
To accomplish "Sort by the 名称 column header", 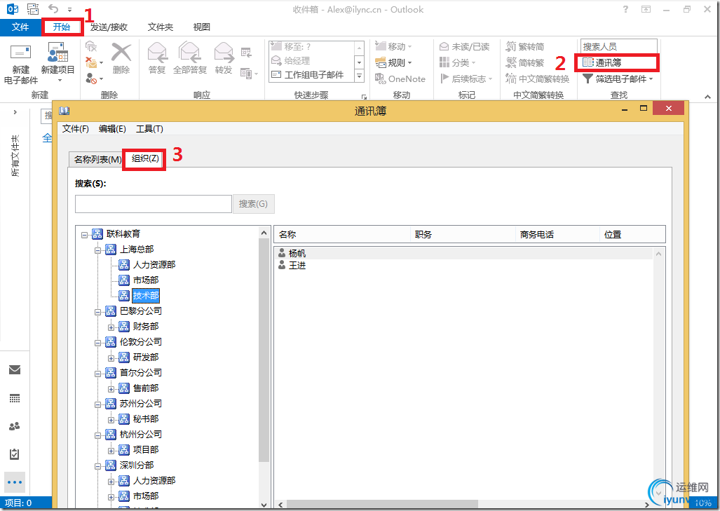I will tap(342, 235).
